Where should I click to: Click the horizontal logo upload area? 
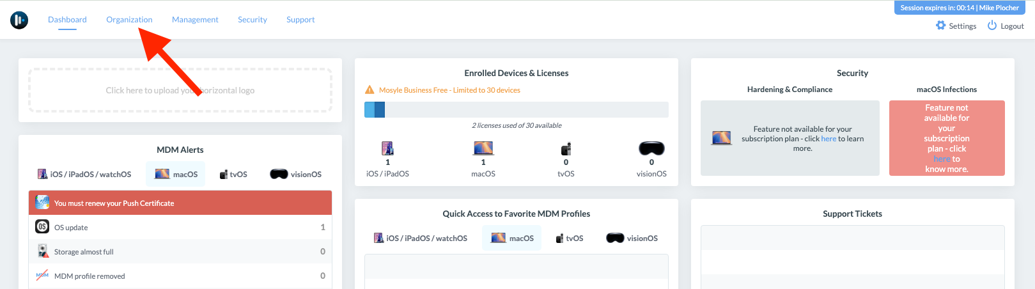[x=180, y=90]
